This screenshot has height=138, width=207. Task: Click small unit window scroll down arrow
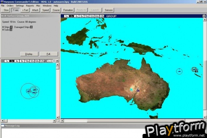57,117
